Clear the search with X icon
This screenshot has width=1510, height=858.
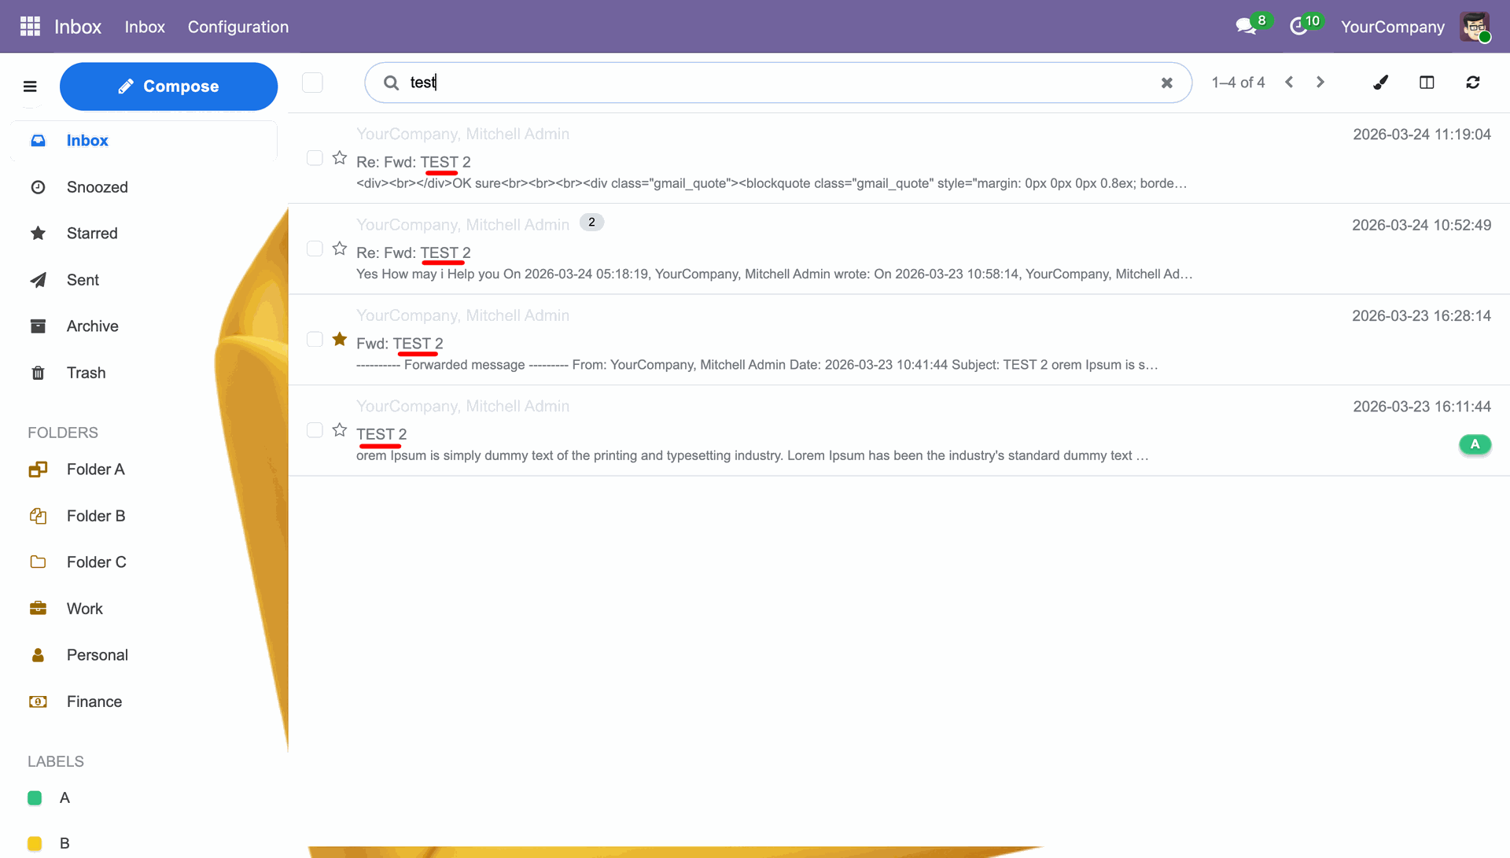pos(1167,83)
